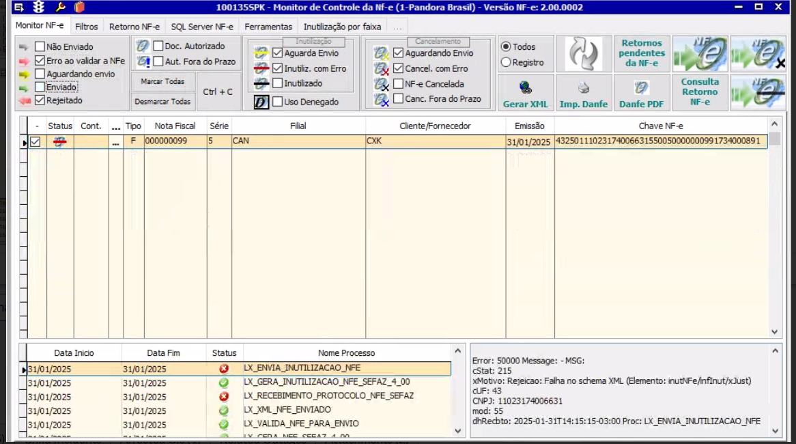
Task: Enable the Não Enviado checkbox
Action: click(40, 47)
